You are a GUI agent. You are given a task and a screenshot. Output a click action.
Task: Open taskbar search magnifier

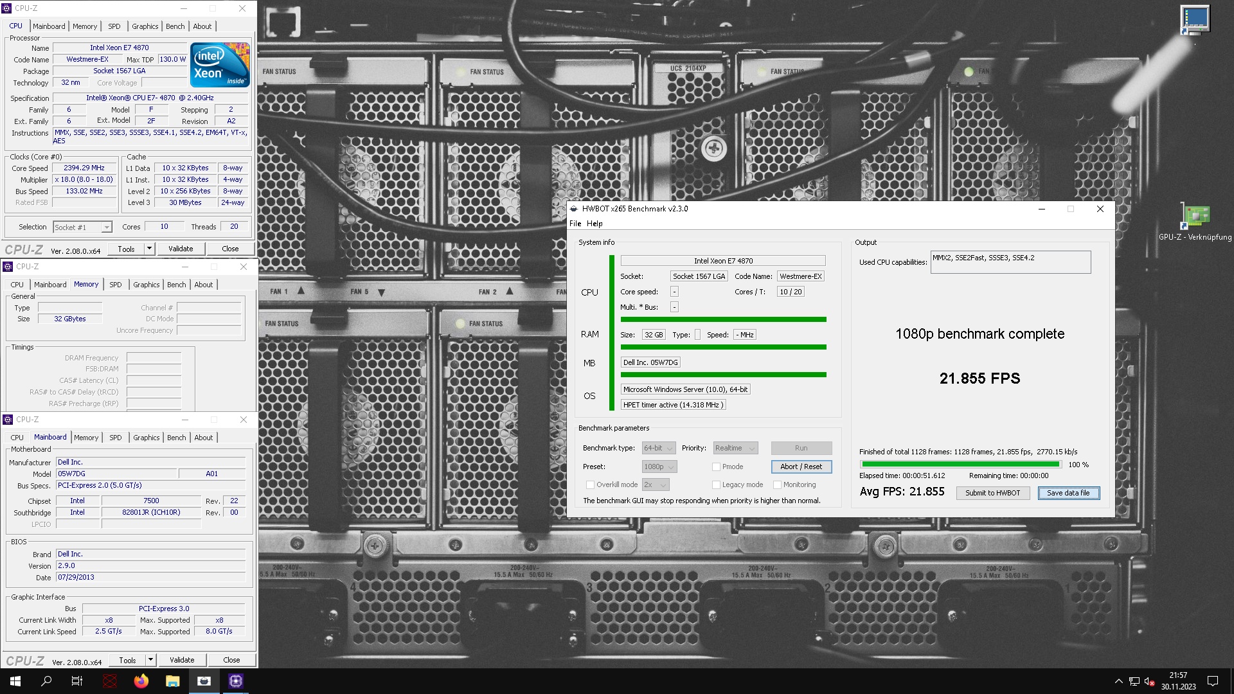point(46,681)
